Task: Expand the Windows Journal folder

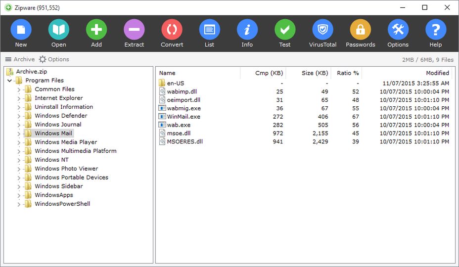Action: pos(19,125)
